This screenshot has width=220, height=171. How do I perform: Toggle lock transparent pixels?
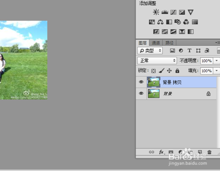point(154,71)
